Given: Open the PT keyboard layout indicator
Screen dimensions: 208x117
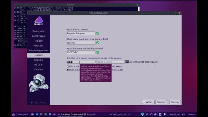Looking at the screenshot, I should tap(147, 114).
